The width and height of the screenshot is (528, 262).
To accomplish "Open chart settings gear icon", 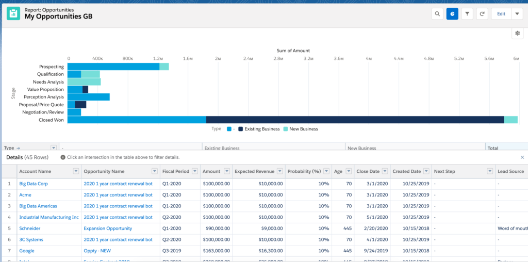I will click(518, 34).
